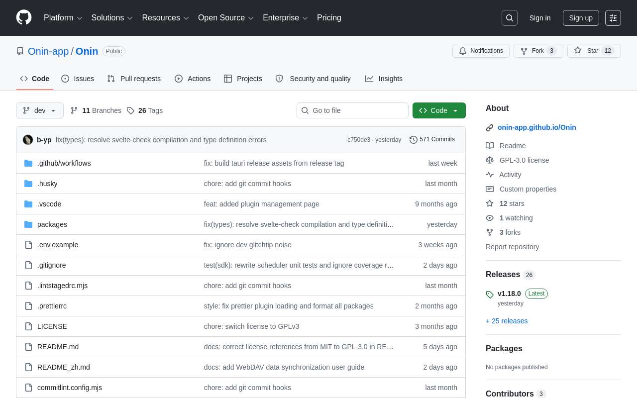Image resolution: width=637 pixels, height=398 pixels.
Task: Click the eye icon next to 1 watching
Action: [490, 218]
